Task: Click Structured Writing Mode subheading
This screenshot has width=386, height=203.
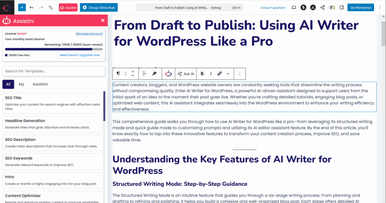Action: pyautogui.click(x=180, y=184)
